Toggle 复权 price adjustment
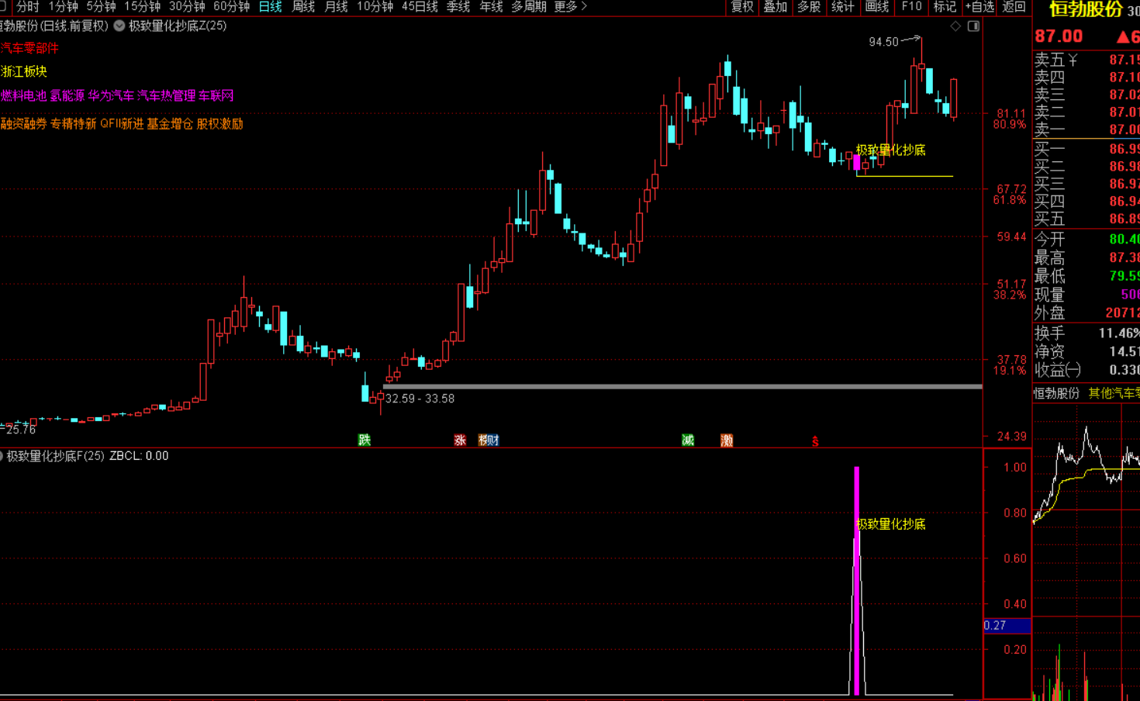 (x=742, y=7)
